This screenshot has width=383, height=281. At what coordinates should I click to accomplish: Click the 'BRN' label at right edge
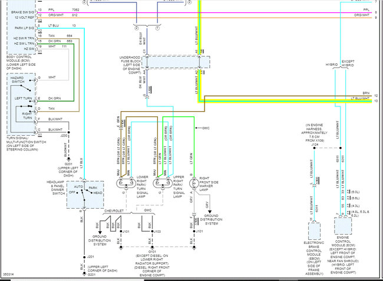(366, 93)
